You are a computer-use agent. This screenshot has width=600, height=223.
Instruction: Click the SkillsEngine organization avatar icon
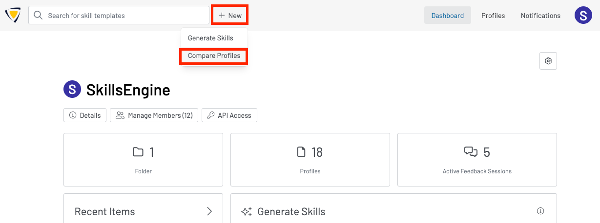coord(72,90)
